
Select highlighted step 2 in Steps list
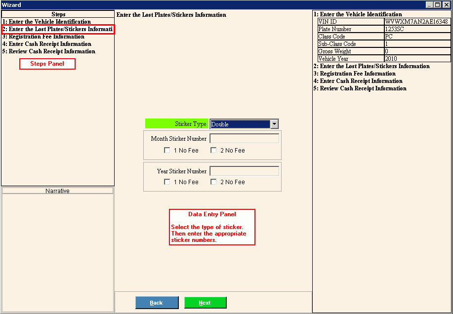coord(57,30)
